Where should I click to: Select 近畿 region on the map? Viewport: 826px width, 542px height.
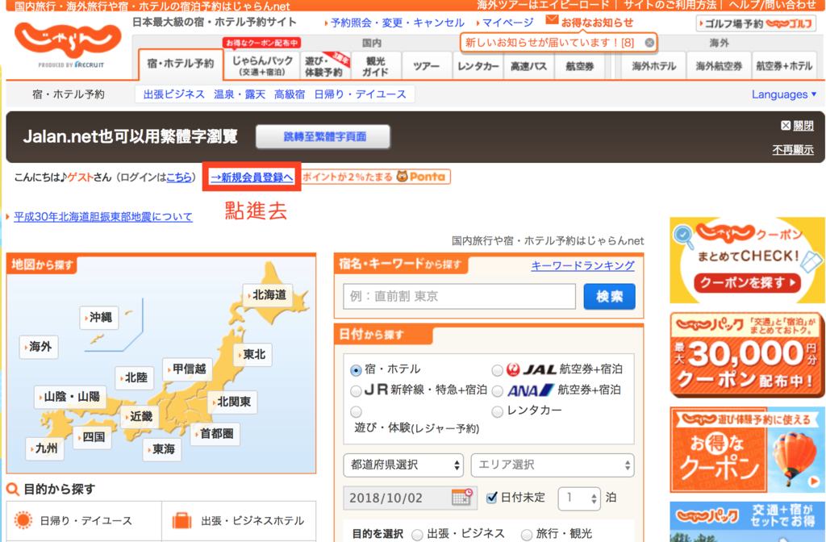coord(140,417)
